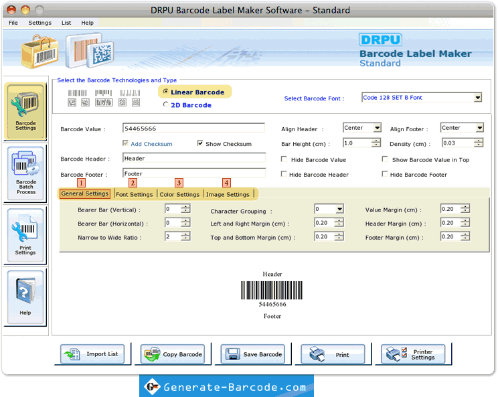Click the barcode label cards header icon
The image size is (498, 397).
click(x=90, y=51)
